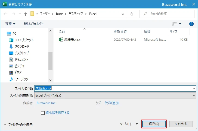Click the navigation pane scrollbar
This screenshot has width=198, height=131.
pyautogui.click(x=50, y=61)
